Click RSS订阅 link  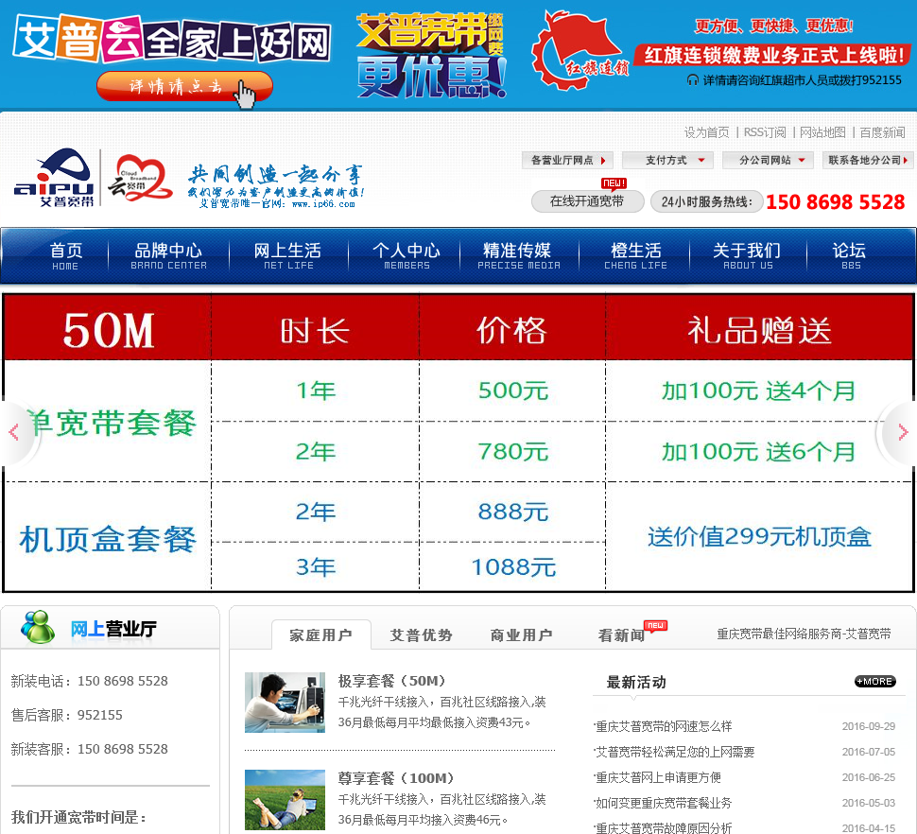tap(765, 132)
